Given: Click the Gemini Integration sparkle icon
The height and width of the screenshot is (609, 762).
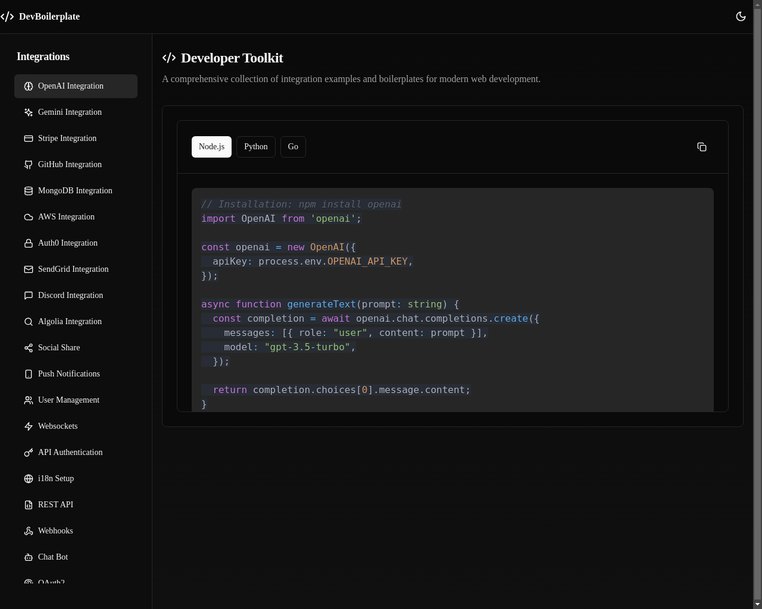Looking at the screenshot, I should [x=29, y=112].
